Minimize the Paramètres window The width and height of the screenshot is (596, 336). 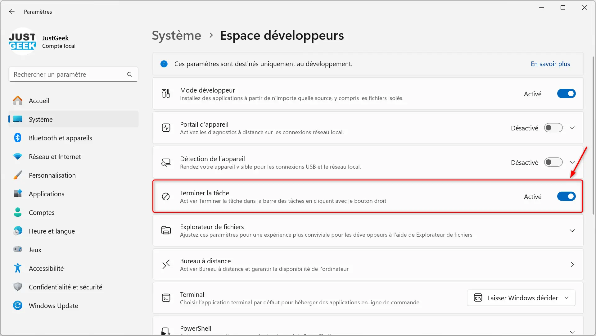[542, 8]
